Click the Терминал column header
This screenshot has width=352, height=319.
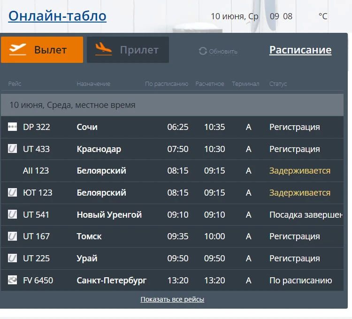[x=245, y=84]
